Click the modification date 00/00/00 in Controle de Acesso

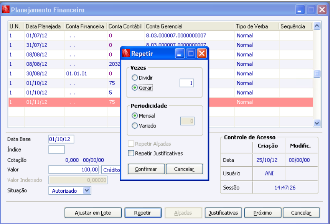pyautogui.click(x=299, y=160)
